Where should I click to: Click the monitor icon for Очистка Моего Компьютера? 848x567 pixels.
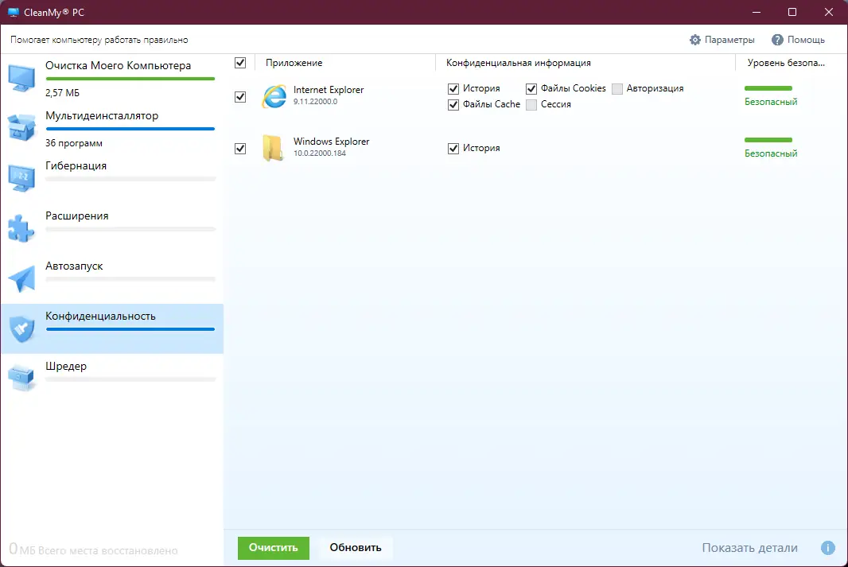click(21, 79)
